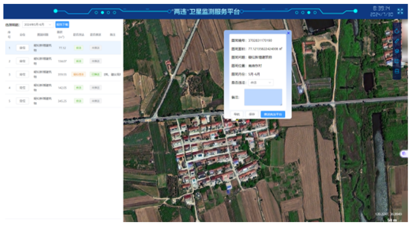Select the ruler measure tool
The width and height of the screenshot is (412, 226).
click(x=397, y=41)
